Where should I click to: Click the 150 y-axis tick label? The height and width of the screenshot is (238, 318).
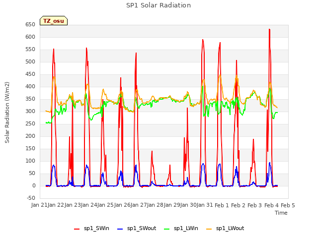point(30,149)
